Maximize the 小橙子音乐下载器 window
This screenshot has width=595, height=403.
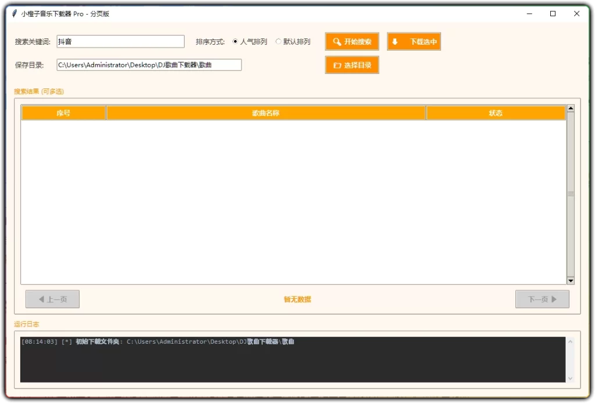click(x=553, y=14)
